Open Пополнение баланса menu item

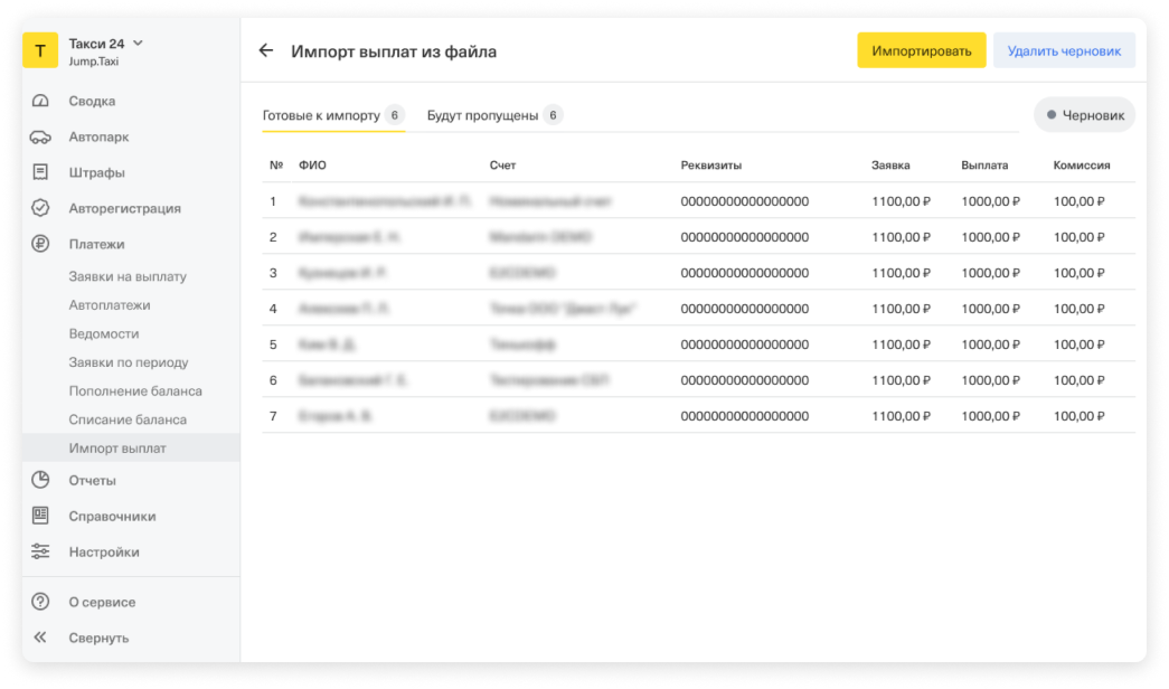(135, 391)
